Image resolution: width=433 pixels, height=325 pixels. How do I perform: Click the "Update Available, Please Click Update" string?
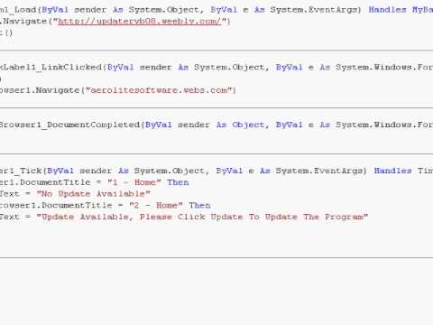pos(202,217)
